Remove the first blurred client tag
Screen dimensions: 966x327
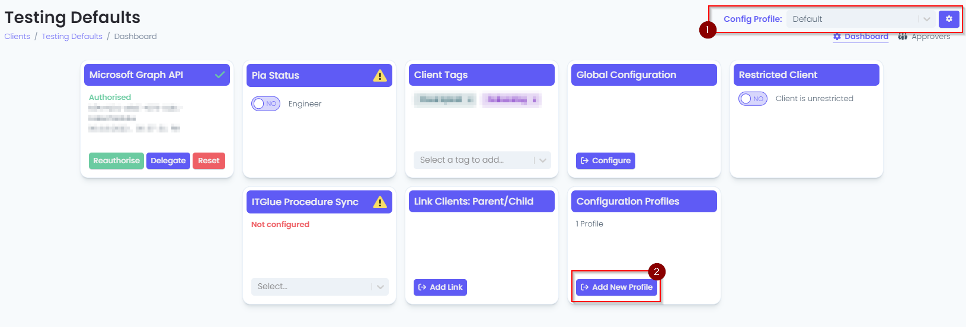470,100
